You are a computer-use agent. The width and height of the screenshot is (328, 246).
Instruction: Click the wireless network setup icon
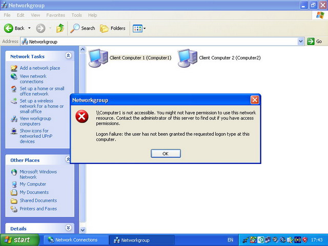tap(14, 101)
